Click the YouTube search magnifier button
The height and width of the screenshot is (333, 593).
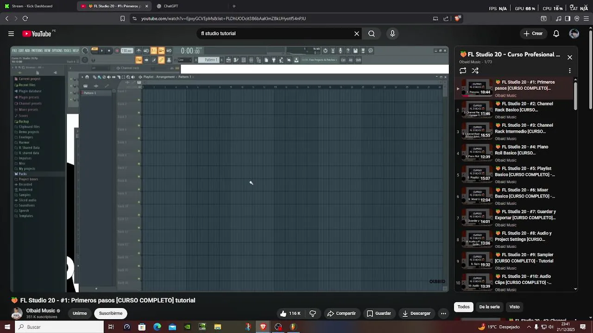coord(372,33)
